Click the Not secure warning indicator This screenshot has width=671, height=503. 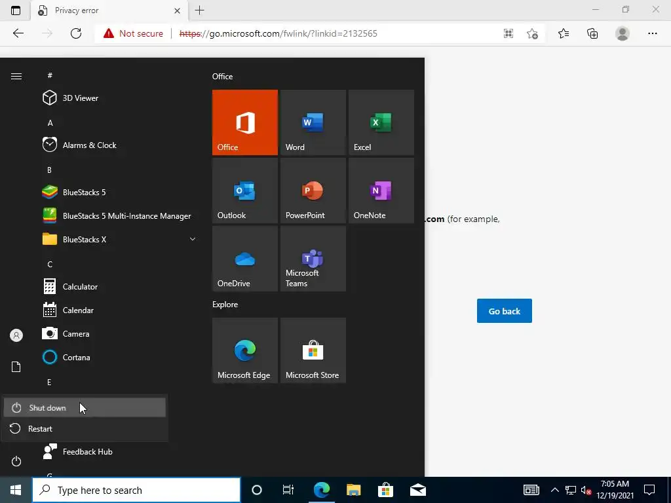coord(134,33)
